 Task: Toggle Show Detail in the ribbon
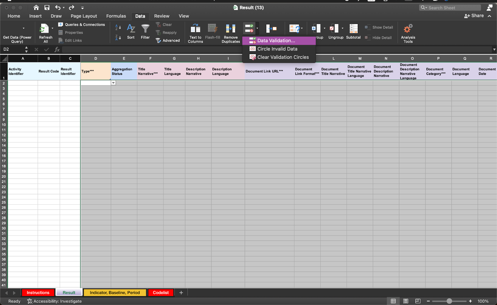pyautogui.click(x=379, y=27)
